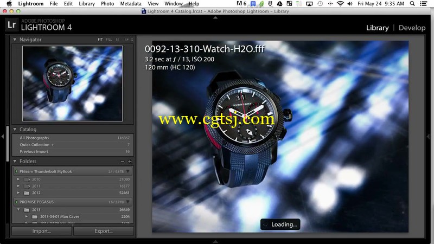Click the missing folder icon for 2010

[27, 179]
